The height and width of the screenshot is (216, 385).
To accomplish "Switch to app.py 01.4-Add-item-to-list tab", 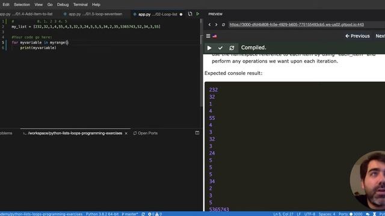I will tap(26, 14).
